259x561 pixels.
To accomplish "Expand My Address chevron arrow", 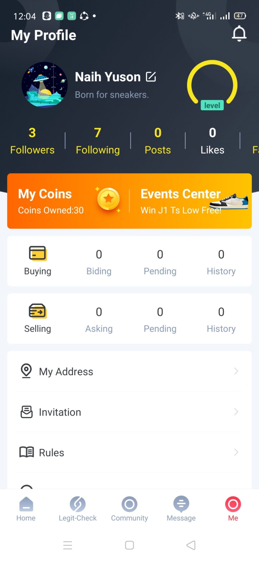I will (x=236, y=371).
